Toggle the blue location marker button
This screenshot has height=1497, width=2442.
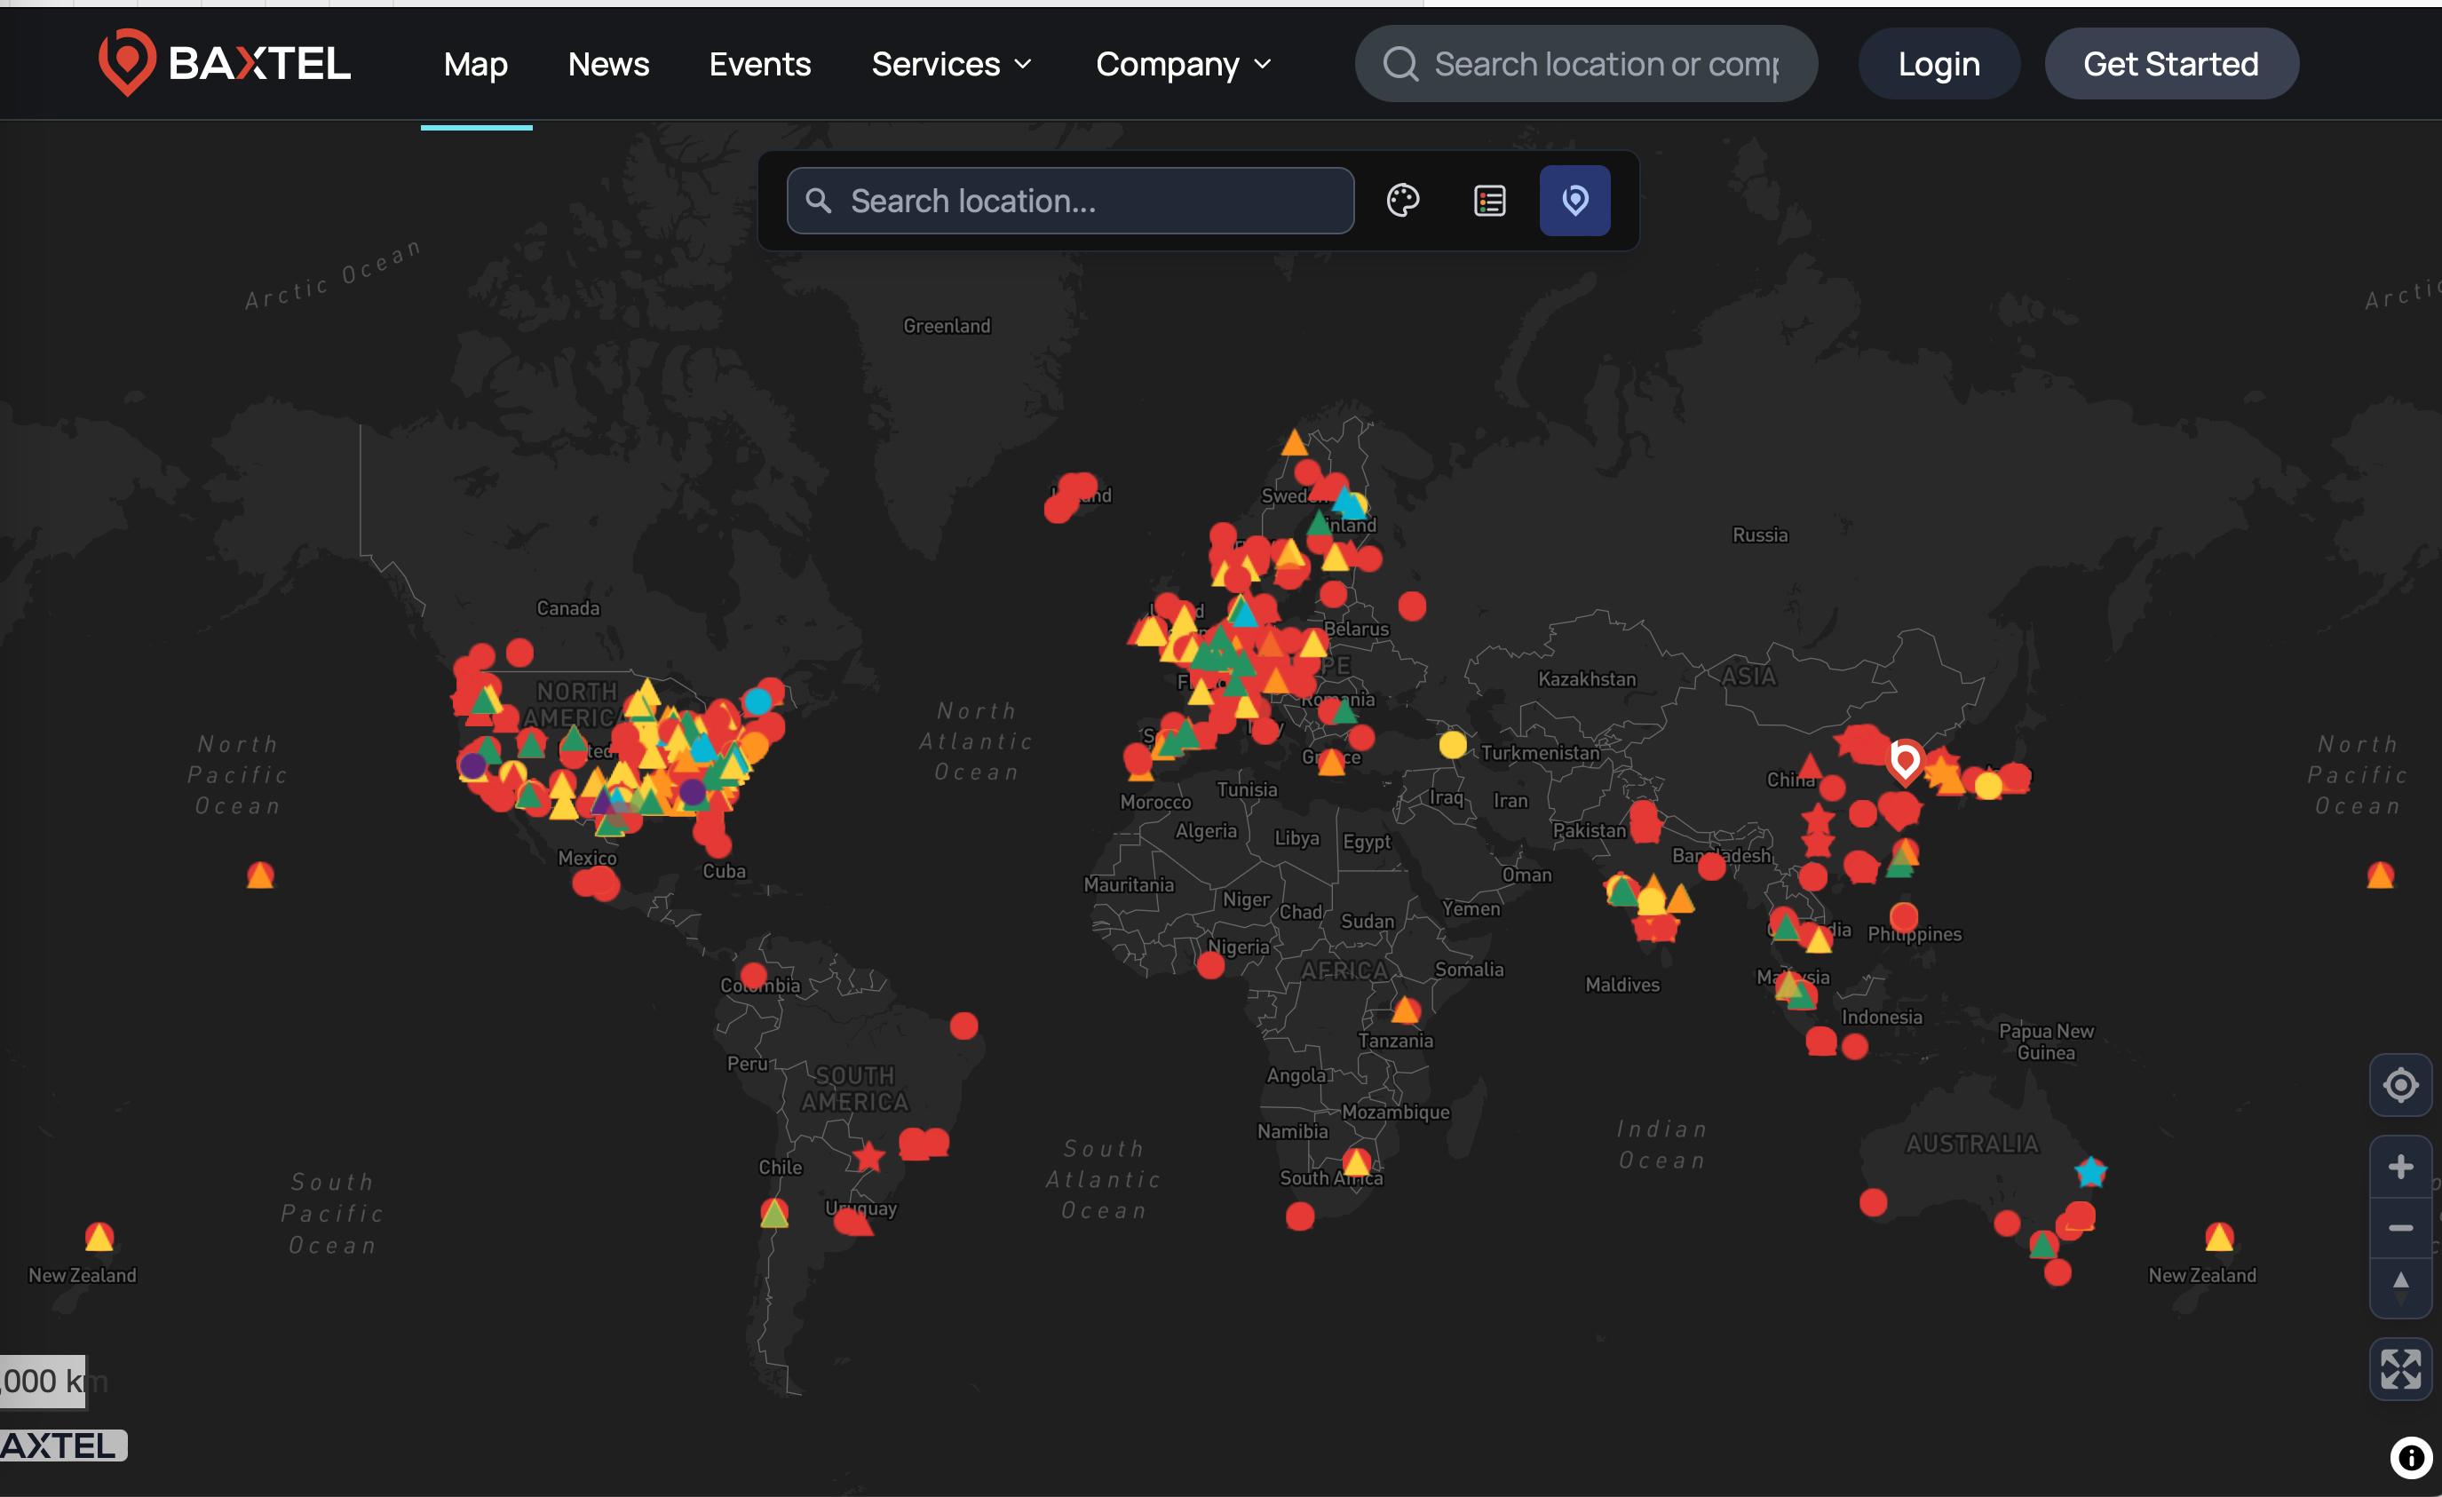(1574, 202)
